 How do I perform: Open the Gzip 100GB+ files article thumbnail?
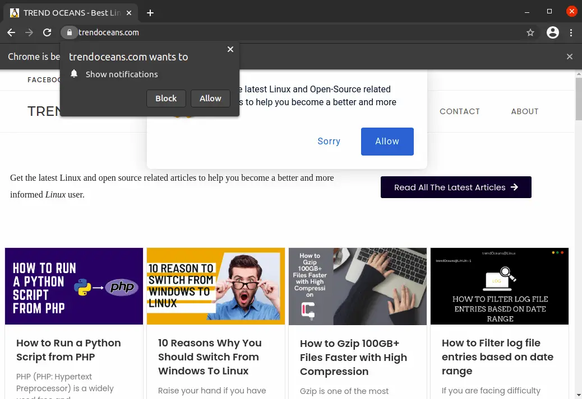pyautogui.click(x=357, y=287)
